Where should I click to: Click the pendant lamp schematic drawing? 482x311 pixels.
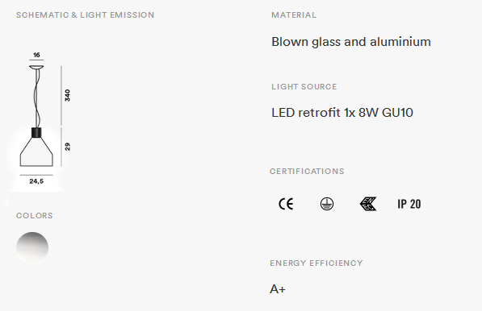pos(36,116)
